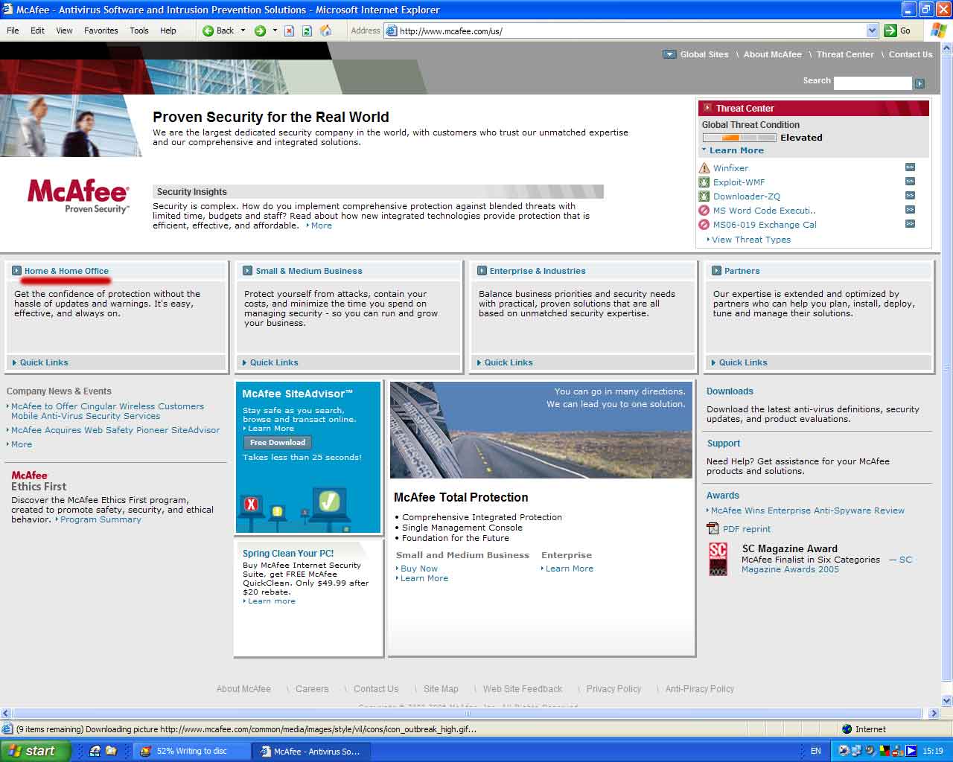This screenshot has height=762, width=953.
Task: Click the PDF reprint document icon
Action: click(x=712, y=529)
